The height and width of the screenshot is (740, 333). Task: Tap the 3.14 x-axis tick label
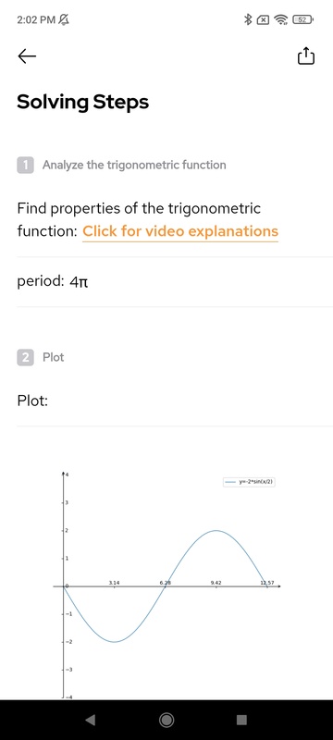point(114,584)
